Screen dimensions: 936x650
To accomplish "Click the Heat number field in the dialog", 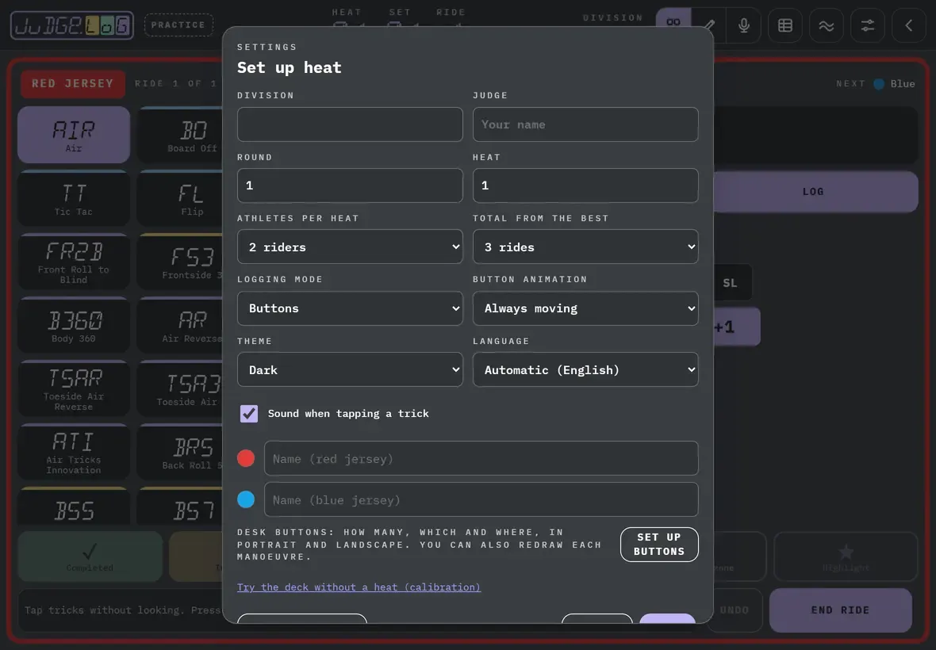I will point(585,185).
